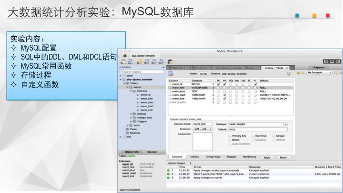
Task: Select the Session tab in info panel
Action: coord(151,152)
